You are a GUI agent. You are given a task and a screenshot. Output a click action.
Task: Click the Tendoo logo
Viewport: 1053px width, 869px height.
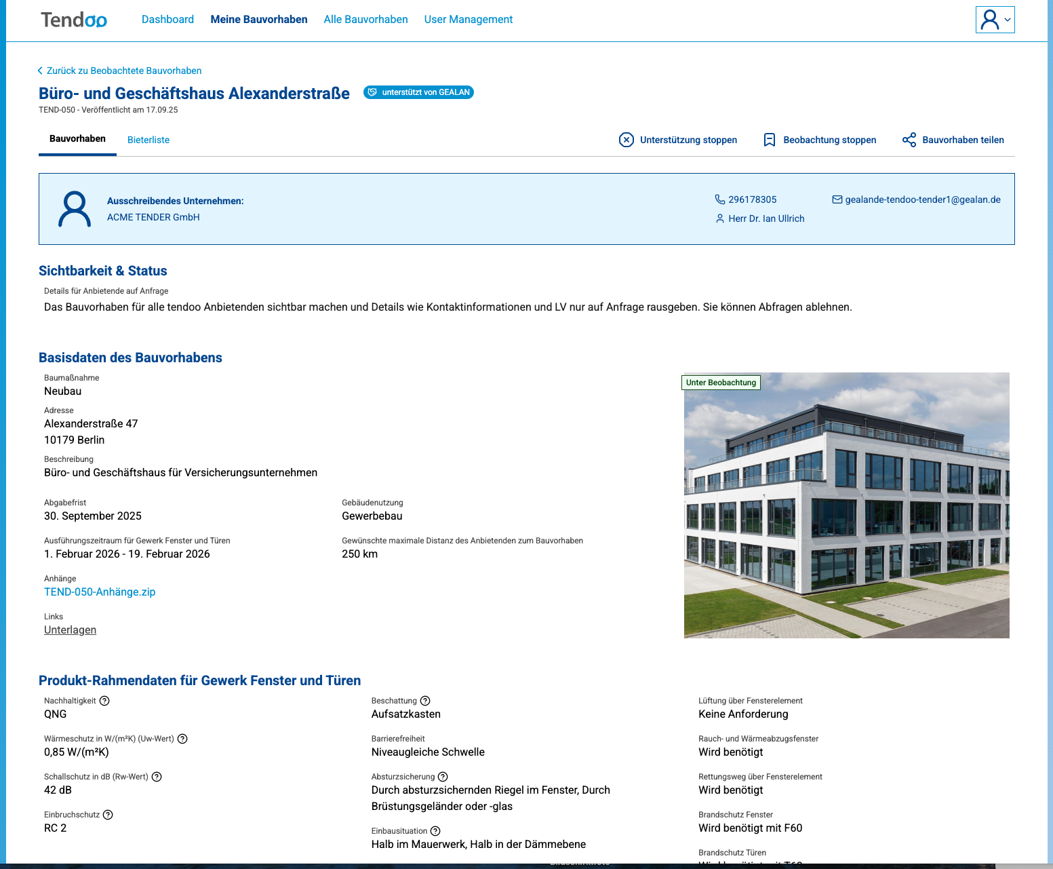73,20
